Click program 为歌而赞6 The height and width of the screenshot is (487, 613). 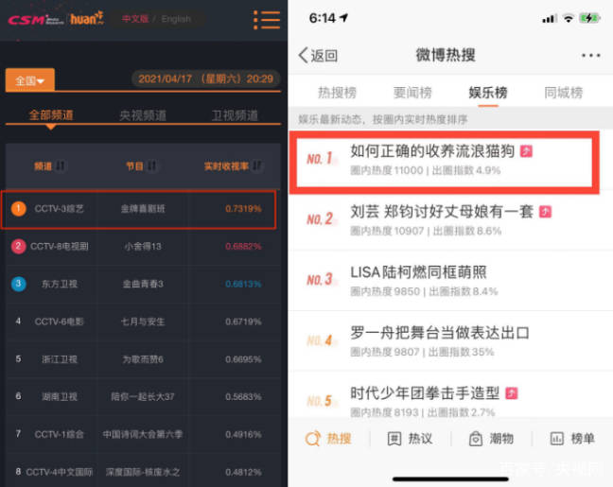click(x=143, y=358)
